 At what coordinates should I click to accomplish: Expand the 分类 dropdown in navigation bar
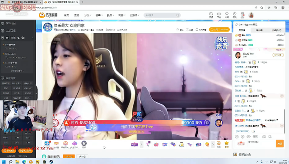pos(88,15)
